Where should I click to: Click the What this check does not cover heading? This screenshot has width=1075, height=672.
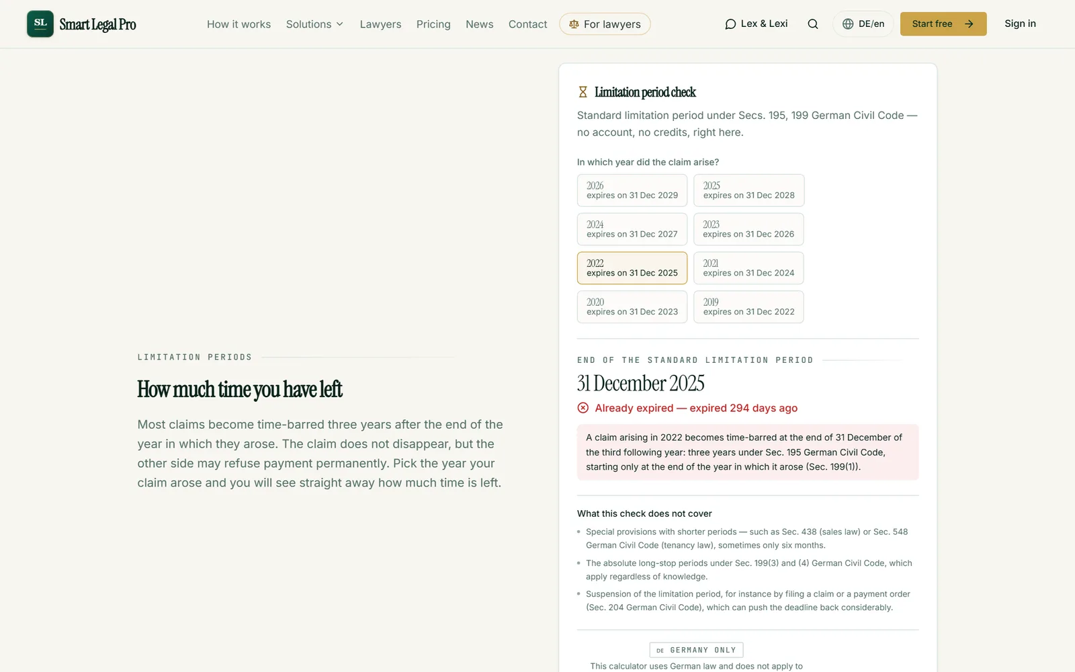click(x=644, y=513)
